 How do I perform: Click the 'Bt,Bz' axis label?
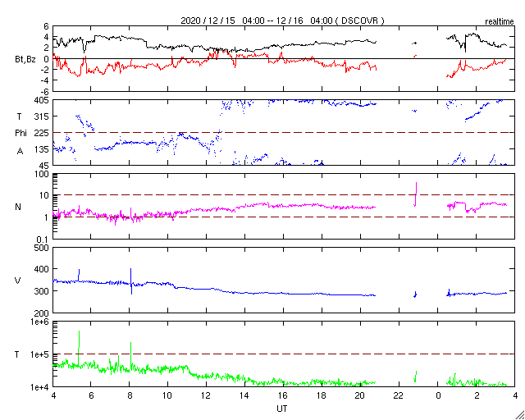(x=25, y=61)
